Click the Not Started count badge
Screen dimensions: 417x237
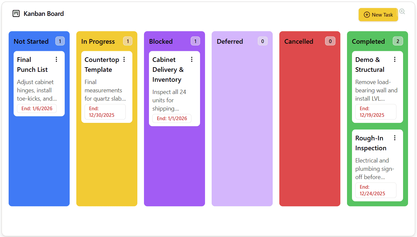click(x=60, y=41)
